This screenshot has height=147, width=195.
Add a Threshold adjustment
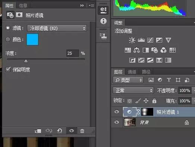tap(150, 60)
